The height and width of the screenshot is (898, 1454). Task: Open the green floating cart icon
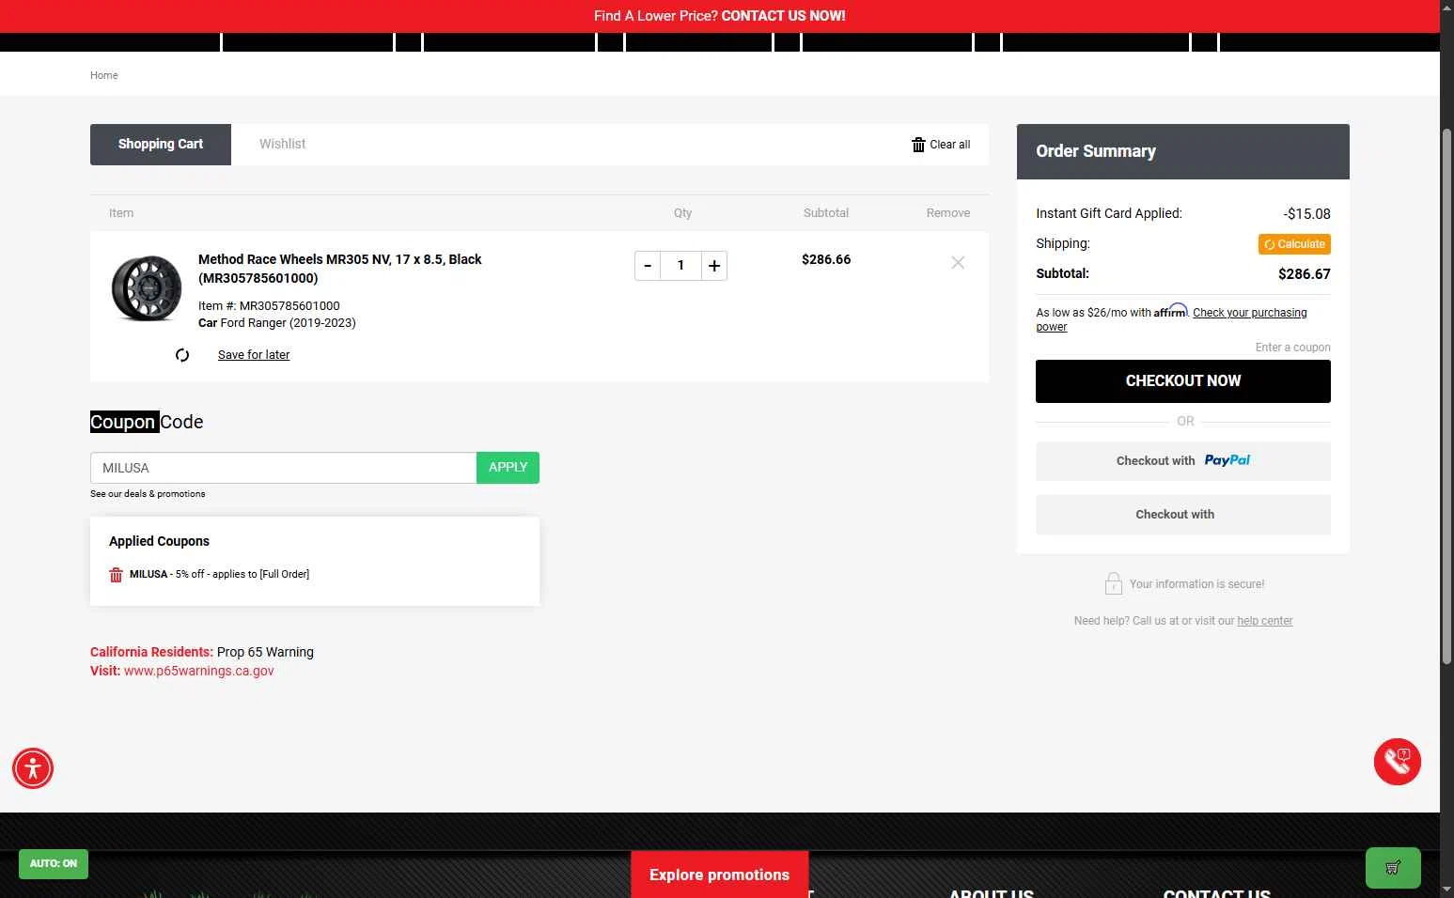[x=1393, y=868]
